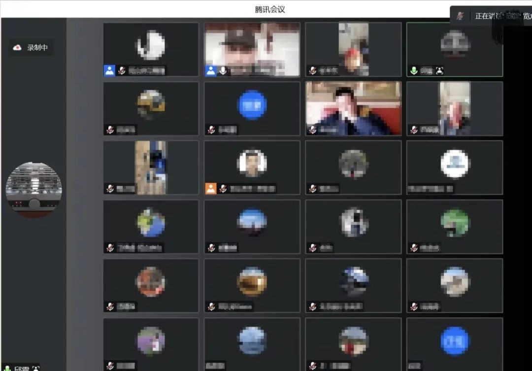This screenshot has height=371, width=532.
Task: Select the round building-photo avatar in left sidebar
Action: pos(33,190)
